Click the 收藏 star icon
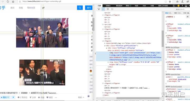This screenshot has width=190, height=101. (x=39, y=97)
